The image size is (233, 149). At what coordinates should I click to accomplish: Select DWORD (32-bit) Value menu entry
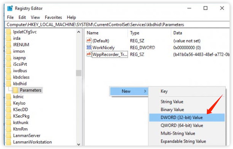click(x=187, y=118)
